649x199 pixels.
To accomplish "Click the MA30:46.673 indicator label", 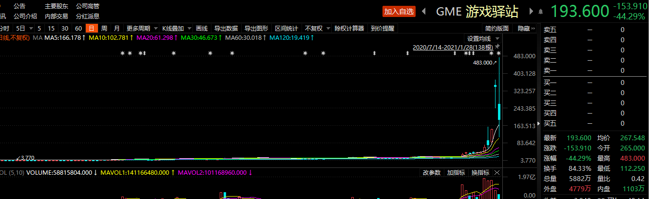I will [x=202, y=37].
